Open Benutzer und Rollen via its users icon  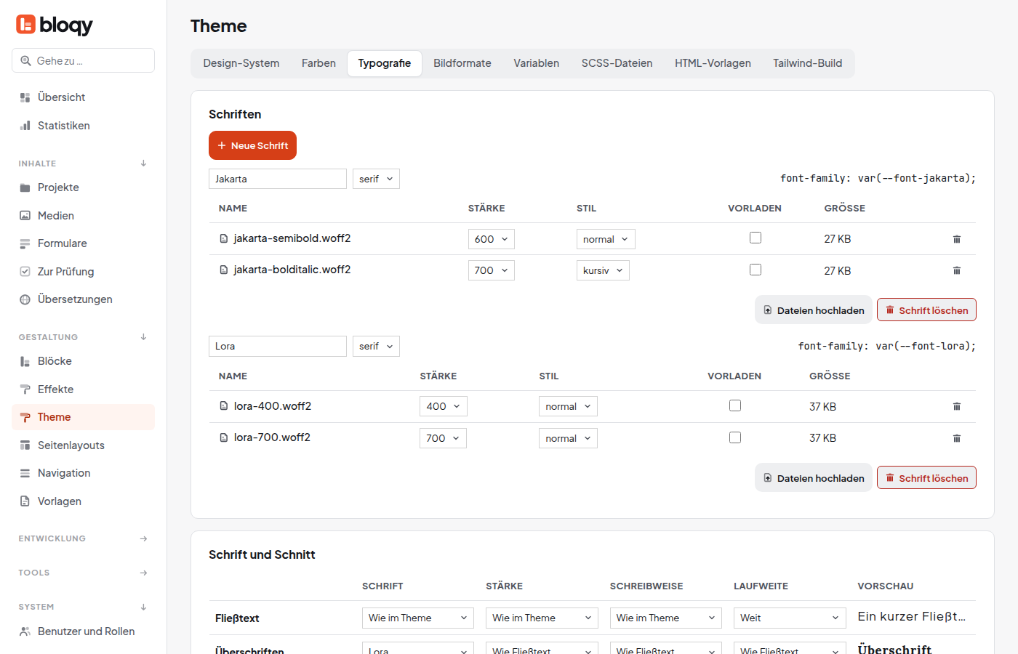point(25,631)
